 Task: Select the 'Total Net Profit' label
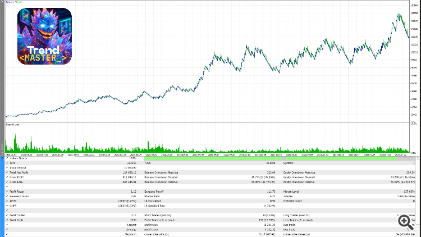click(19, 172)
